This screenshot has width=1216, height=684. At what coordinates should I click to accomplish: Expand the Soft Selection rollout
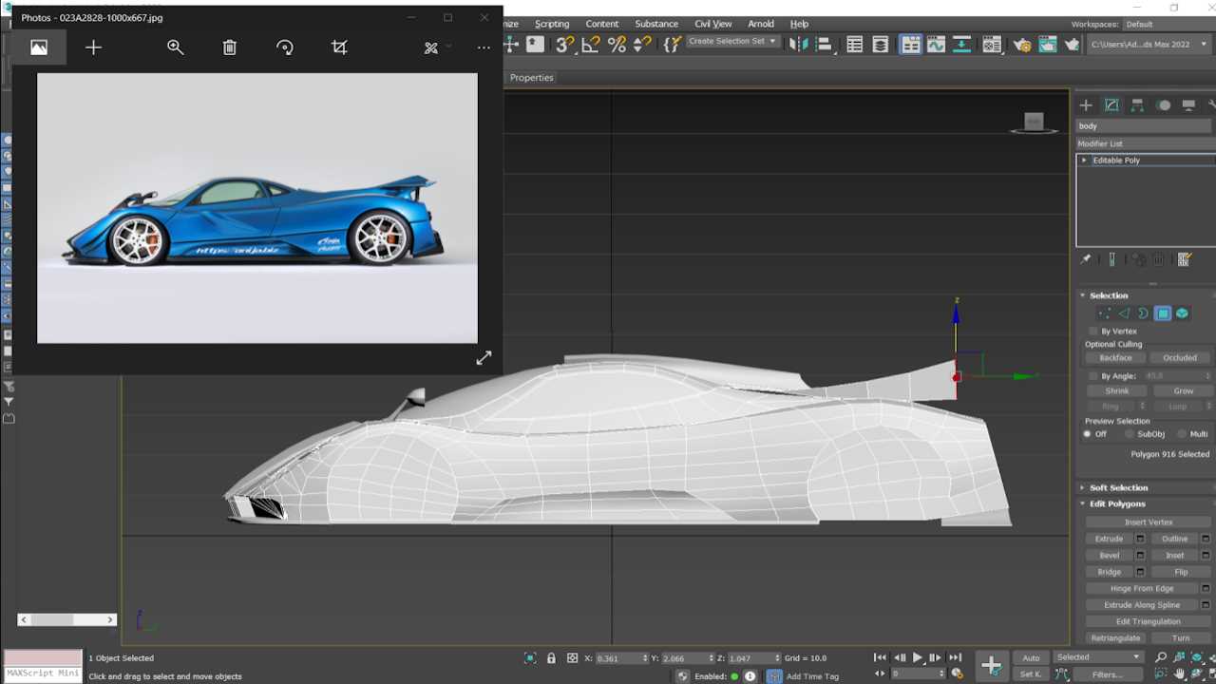(x=1118, y=487)
